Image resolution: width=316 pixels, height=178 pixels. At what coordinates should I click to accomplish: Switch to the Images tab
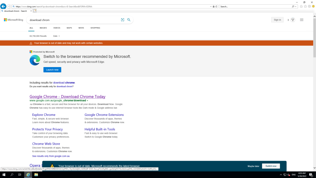43,28
